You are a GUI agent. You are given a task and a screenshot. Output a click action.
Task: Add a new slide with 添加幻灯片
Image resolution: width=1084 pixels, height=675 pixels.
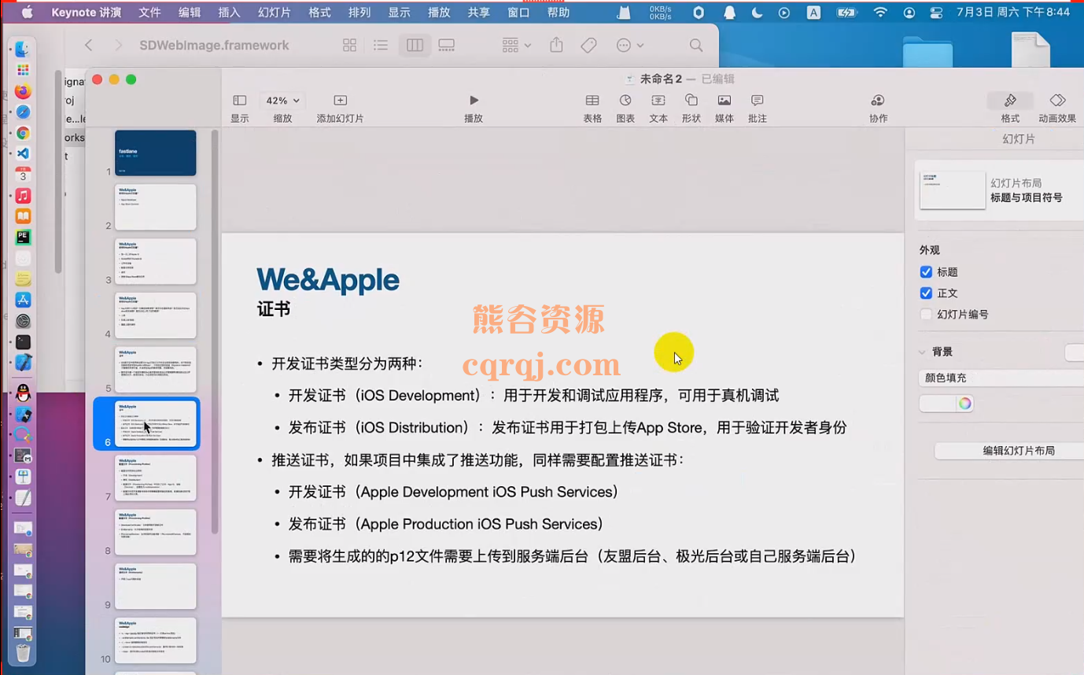(340, 109)
